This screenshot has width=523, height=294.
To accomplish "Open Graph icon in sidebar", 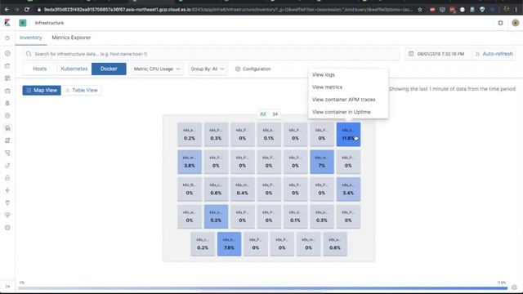I will tap(7, 190).
